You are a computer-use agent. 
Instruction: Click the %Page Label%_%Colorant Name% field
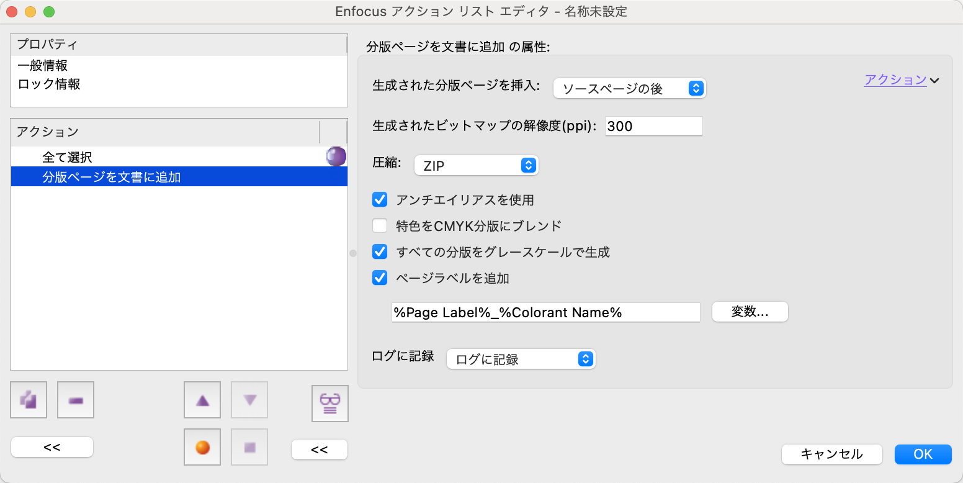coord(545,312)
